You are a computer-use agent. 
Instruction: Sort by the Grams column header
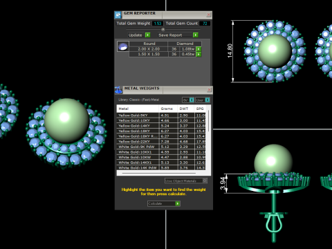click(168, 109)
